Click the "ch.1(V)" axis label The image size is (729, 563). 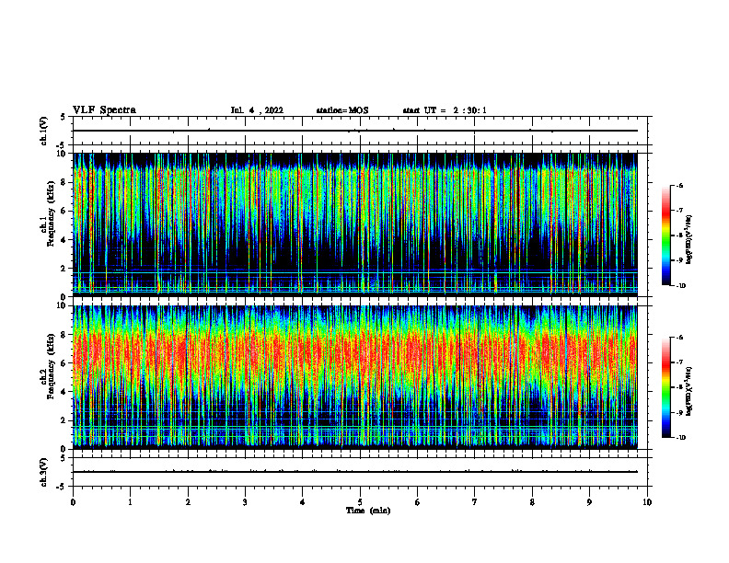tap(43, 131)
